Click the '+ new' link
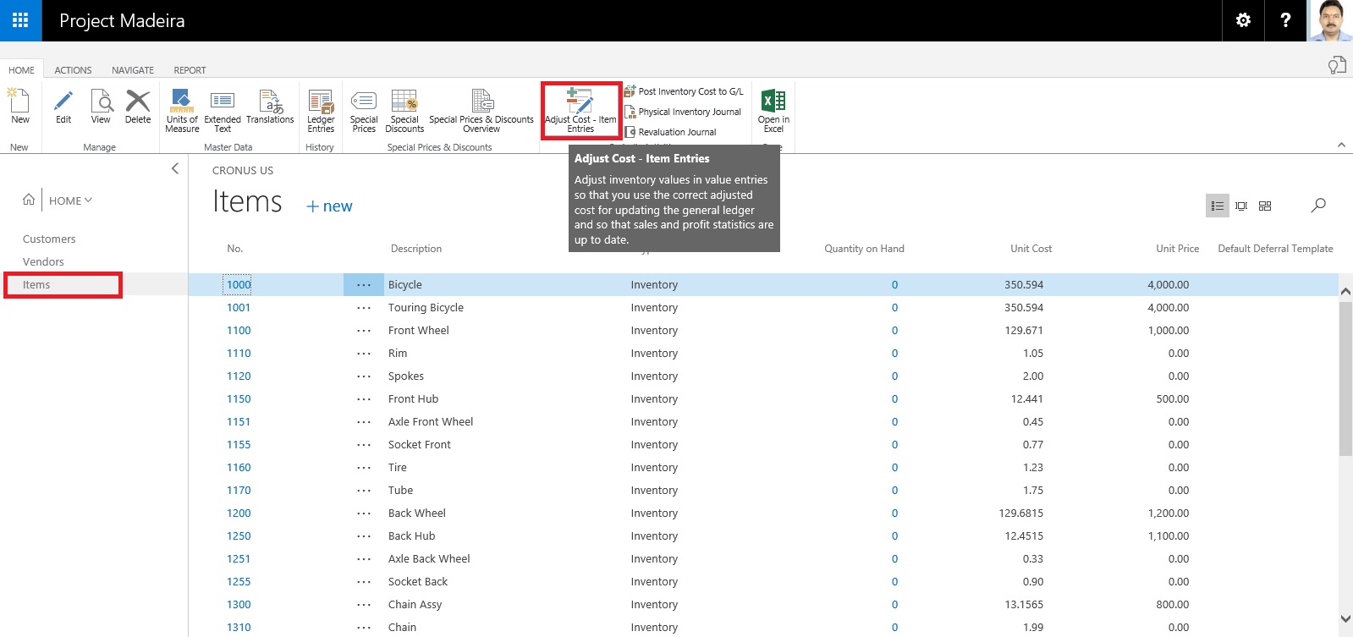The width and height of the screenshot is (1353, 637). coord(329,206)
